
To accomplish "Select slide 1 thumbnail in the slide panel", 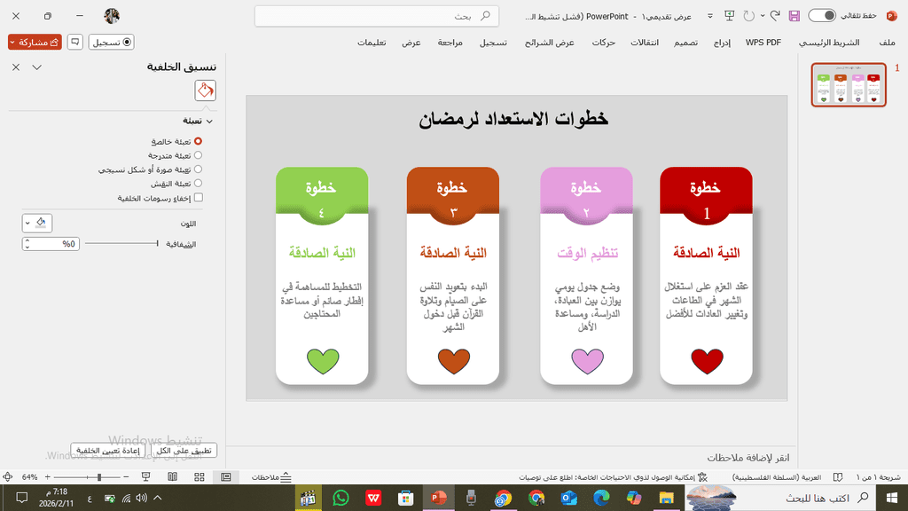I will tap(849, 84).
